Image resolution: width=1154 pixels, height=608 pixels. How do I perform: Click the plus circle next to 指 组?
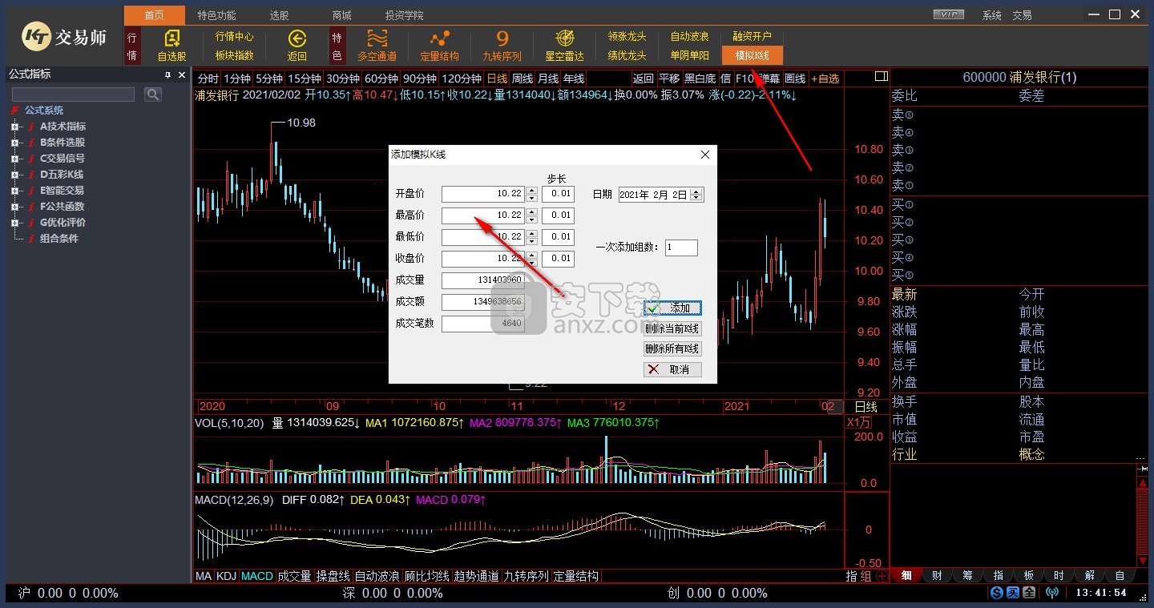click(882, 576)
